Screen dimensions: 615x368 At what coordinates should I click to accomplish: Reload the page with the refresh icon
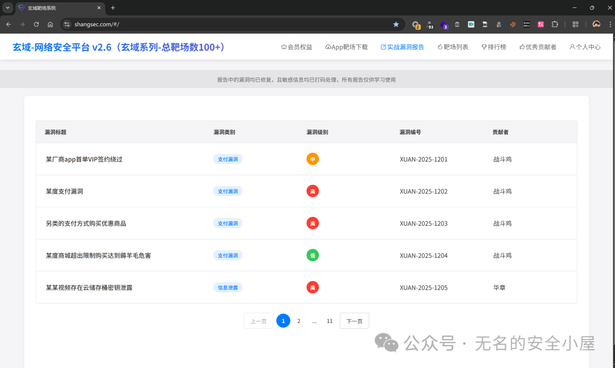[x=36, y=24]
